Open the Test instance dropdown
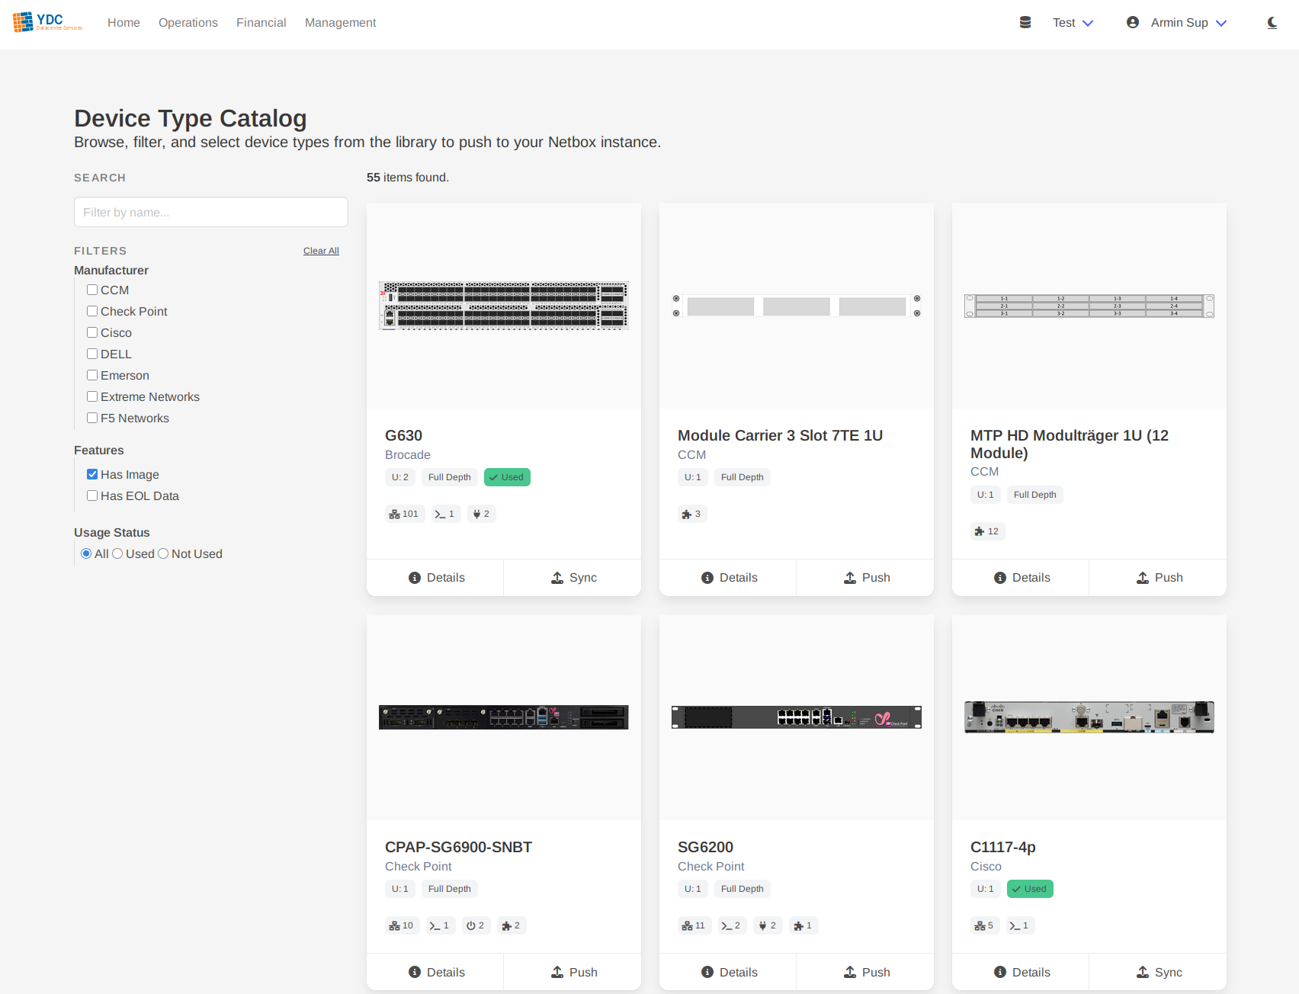Image resolution: width=1299 pixels, height=994 pixels. tap(1073, 23)
